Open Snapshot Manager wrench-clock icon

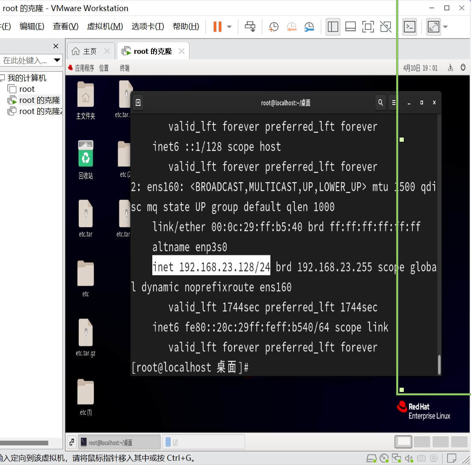(309, 26)
